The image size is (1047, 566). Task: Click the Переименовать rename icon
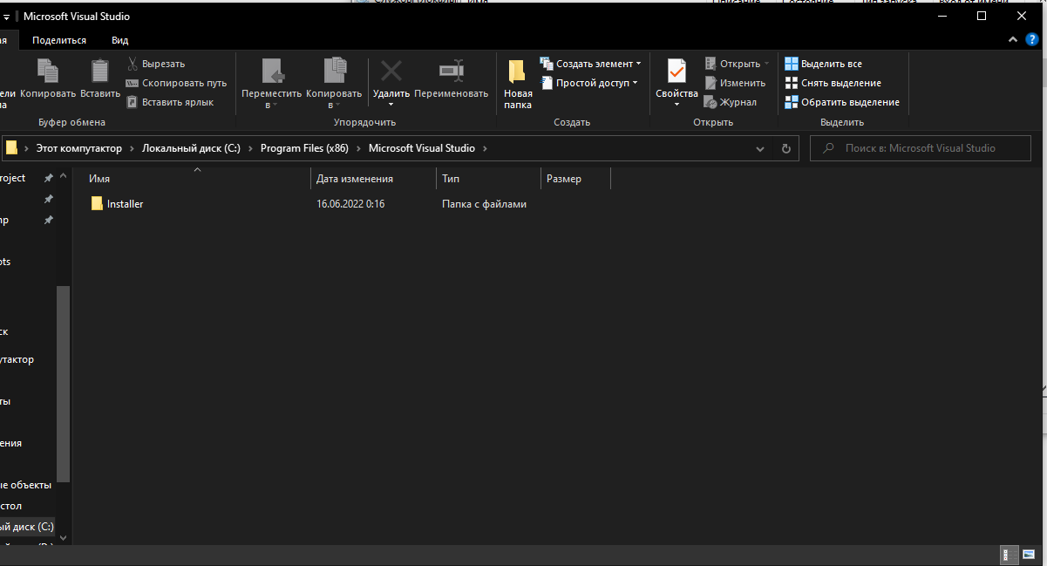(x=451, y=71)
